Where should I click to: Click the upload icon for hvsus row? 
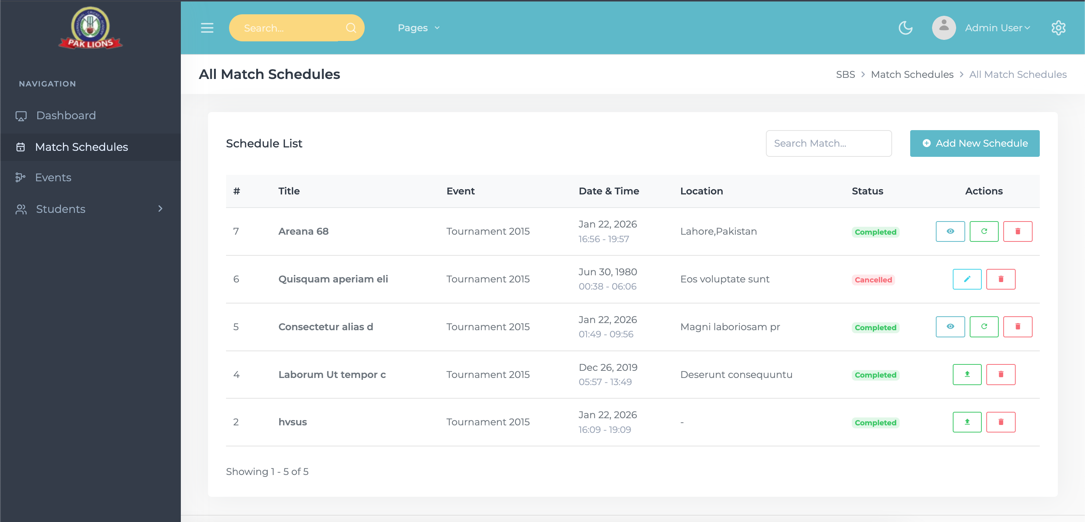click(x=967, y=422)
